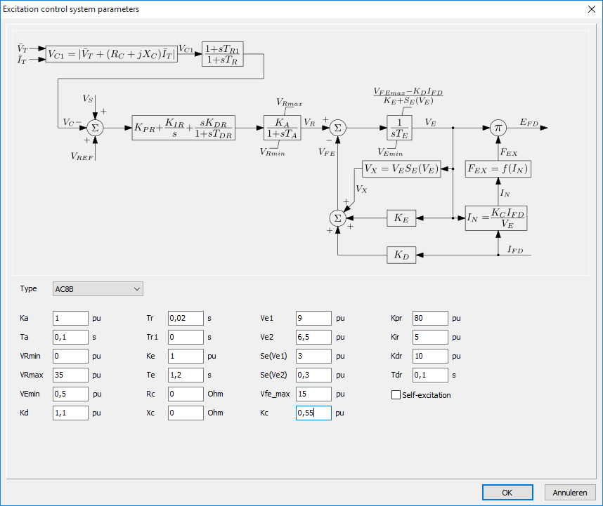Toggle the Self-excitation checkbox
The image size is (603, 506).
point(396,395)
